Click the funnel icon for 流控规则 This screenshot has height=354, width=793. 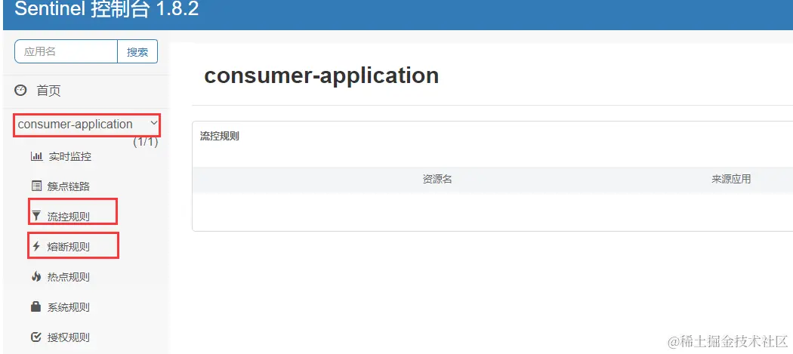pos(36,217)
